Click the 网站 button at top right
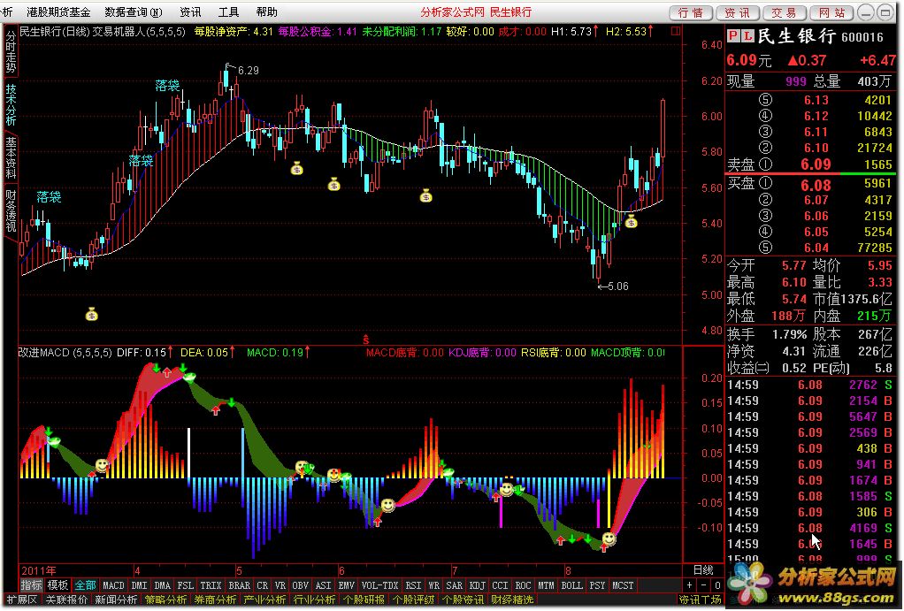This screenshot has width=904, height=611. [x=831, y=12]
